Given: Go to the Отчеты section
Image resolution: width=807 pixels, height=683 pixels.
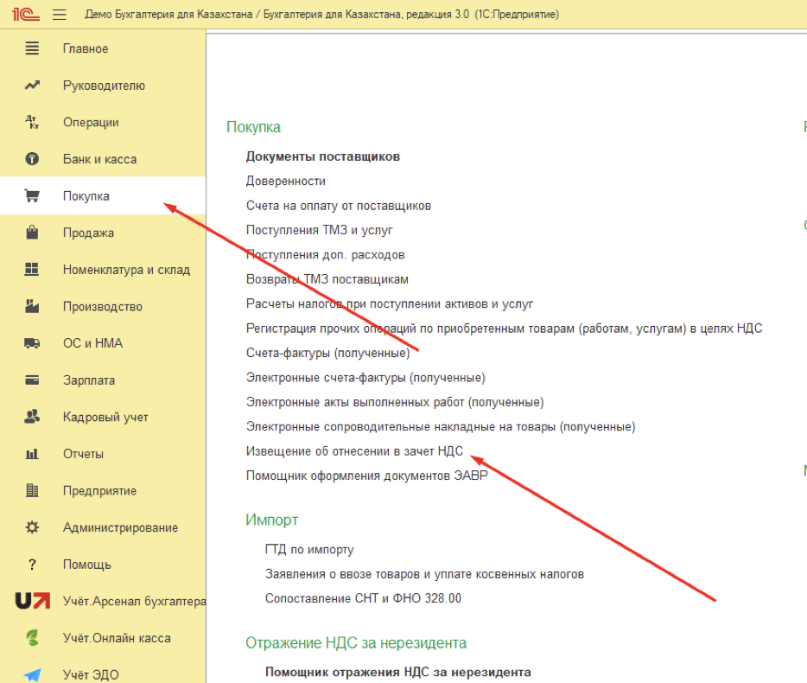Looking at the screenshot, I should click(x=83, y=454).
